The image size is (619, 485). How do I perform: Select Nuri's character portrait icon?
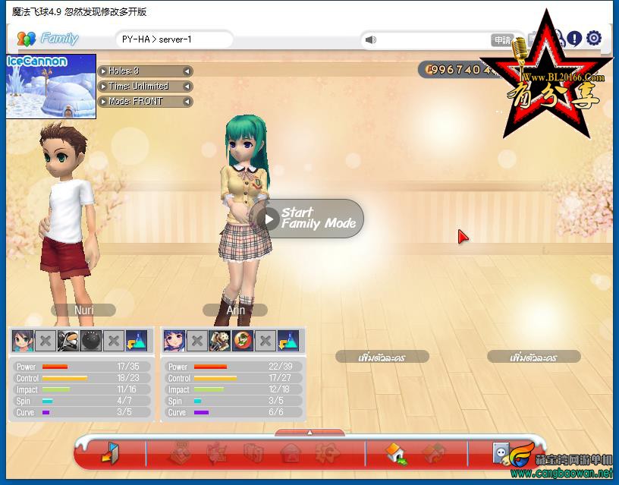pyautogui.click(x=23, y=341)
